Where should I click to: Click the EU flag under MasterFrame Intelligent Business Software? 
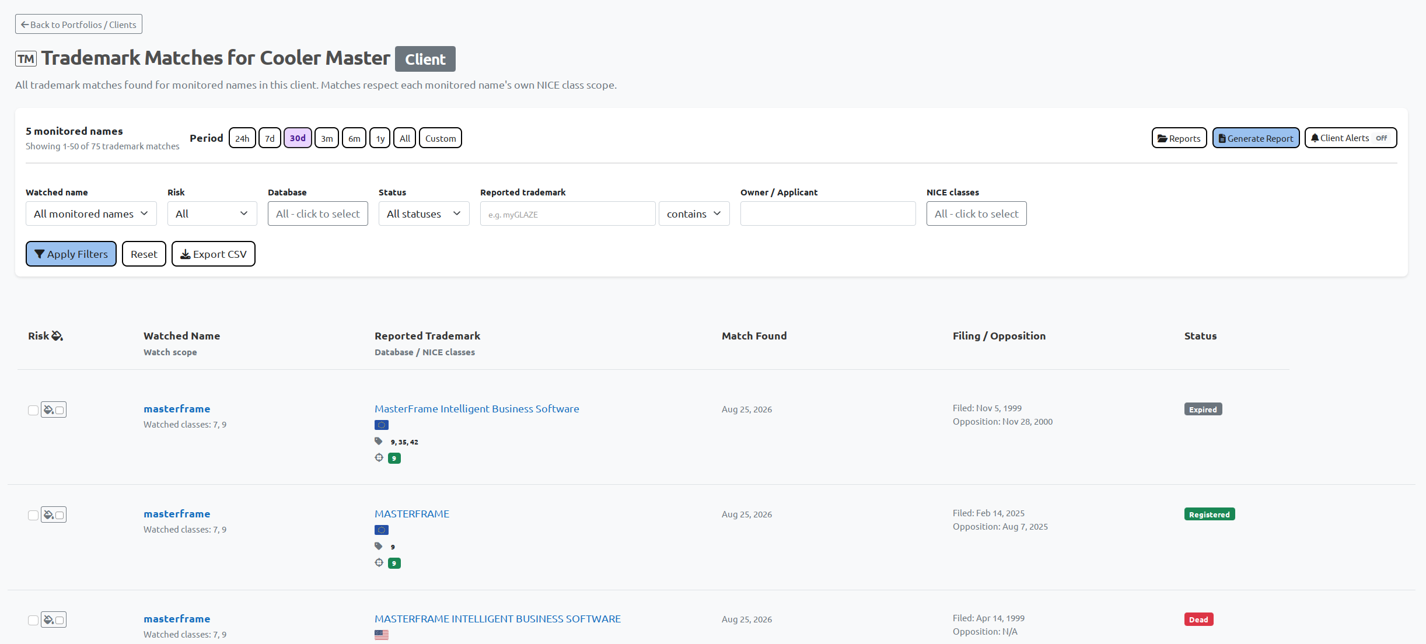pos(382,425)
